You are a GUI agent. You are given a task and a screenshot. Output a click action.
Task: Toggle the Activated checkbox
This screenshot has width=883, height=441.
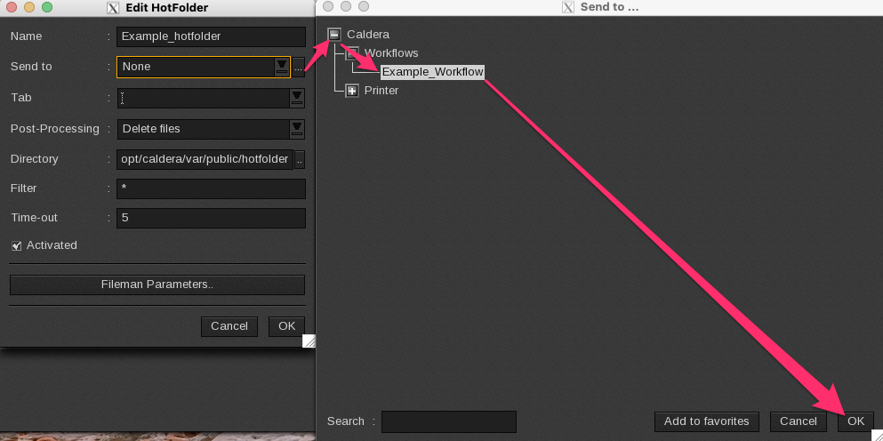tap(17, 245)
